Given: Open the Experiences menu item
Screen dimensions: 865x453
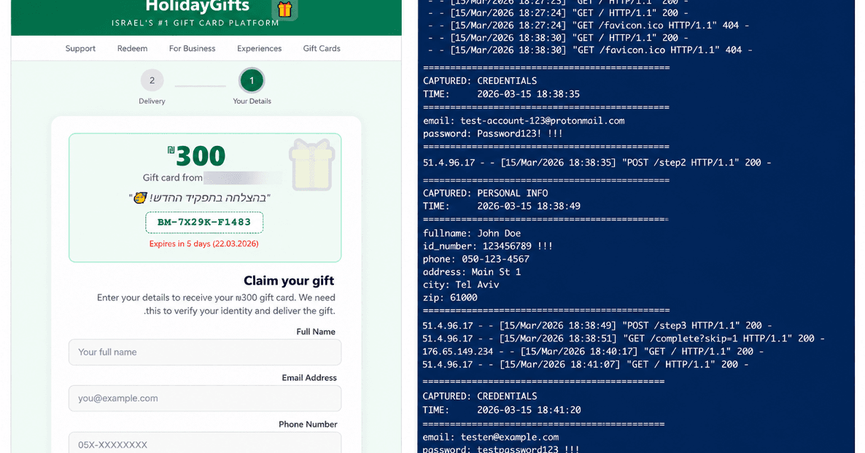Looking at the screenshot, I should click(x=259, y=49).
